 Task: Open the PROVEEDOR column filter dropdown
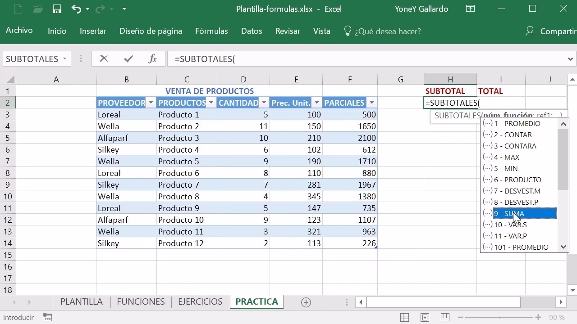point(151,103)
